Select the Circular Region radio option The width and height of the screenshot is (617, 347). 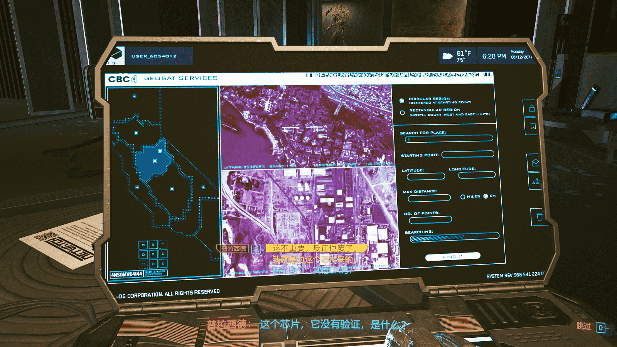tap(402, 101)
